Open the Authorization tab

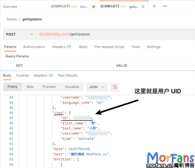pos(34,47)
